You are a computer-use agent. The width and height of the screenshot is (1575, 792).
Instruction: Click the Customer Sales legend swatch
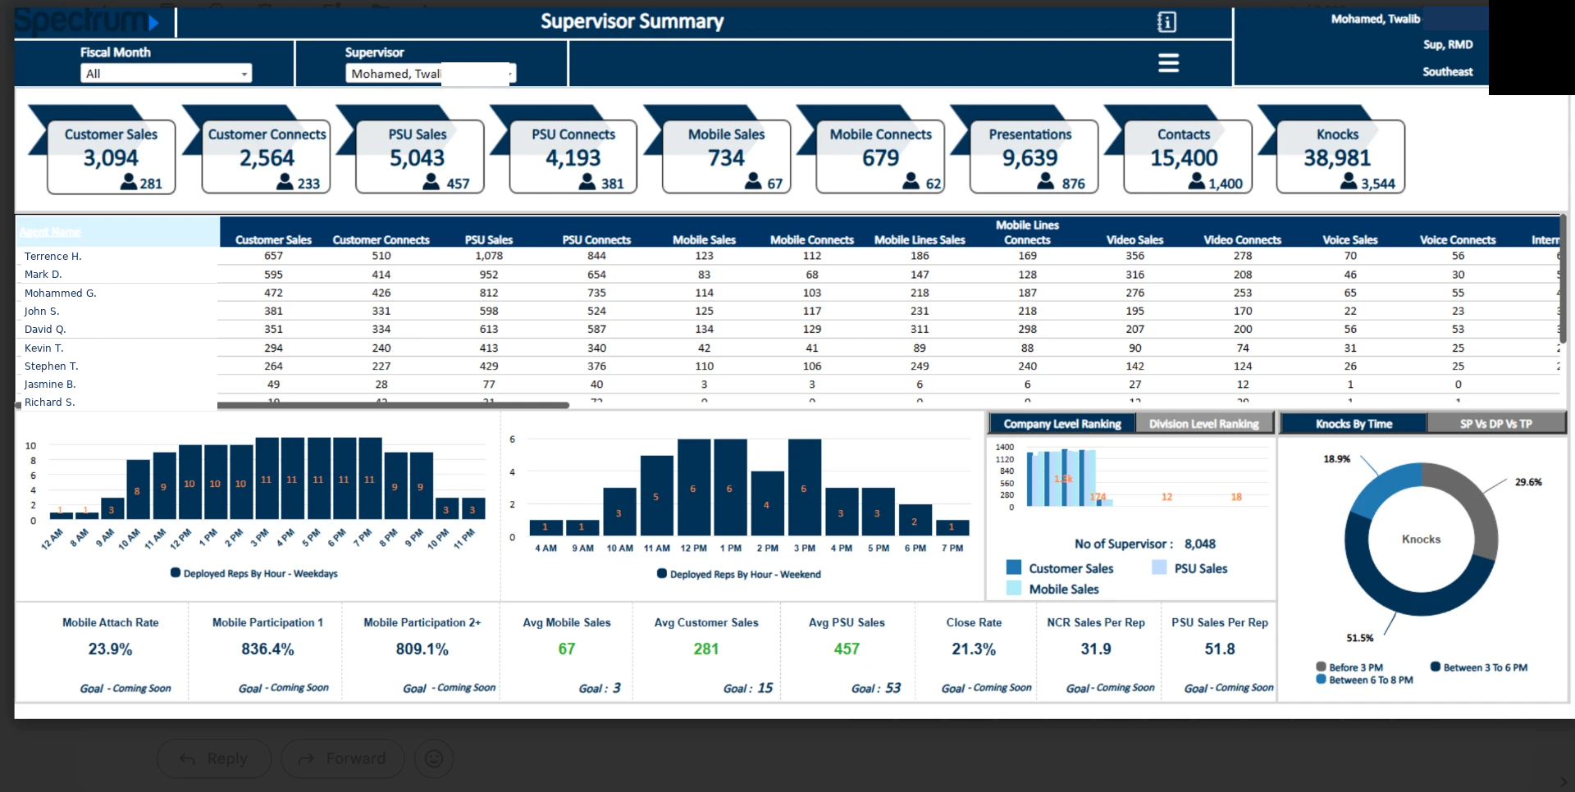click(1014, 567)
